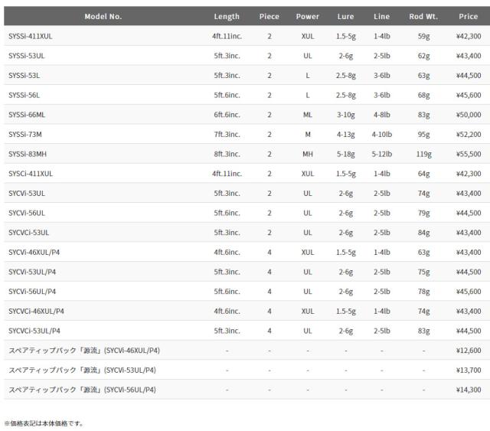
Task: Click the SYCVCi-53UL/P4 model name
Action: [x=34, y=331]
